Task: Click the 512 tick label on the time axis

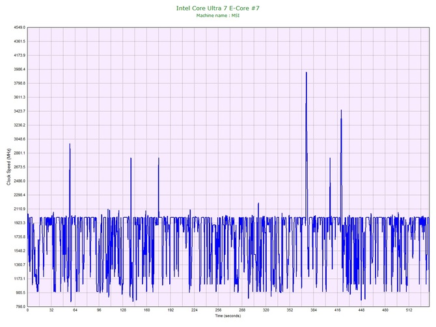Action: pyautogui.click(x=409, y=311)
